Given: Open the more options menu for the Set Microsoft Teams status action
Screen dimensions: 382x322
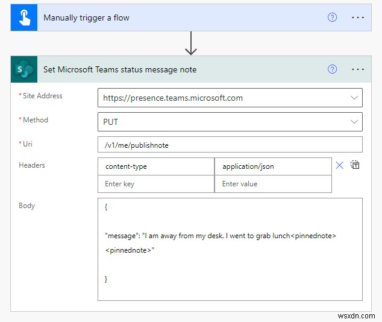Looking at the screenshot, I should tap(358, 69).
